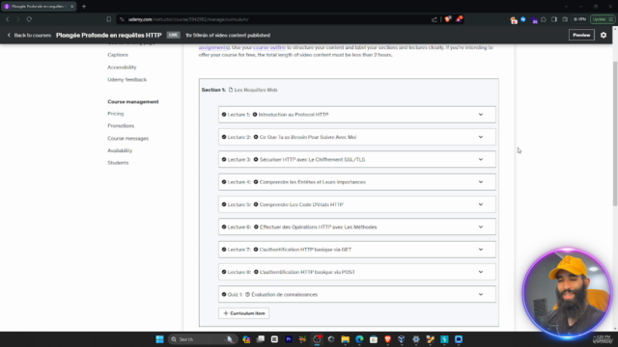Open the Windows Start menu

(159, 339)
